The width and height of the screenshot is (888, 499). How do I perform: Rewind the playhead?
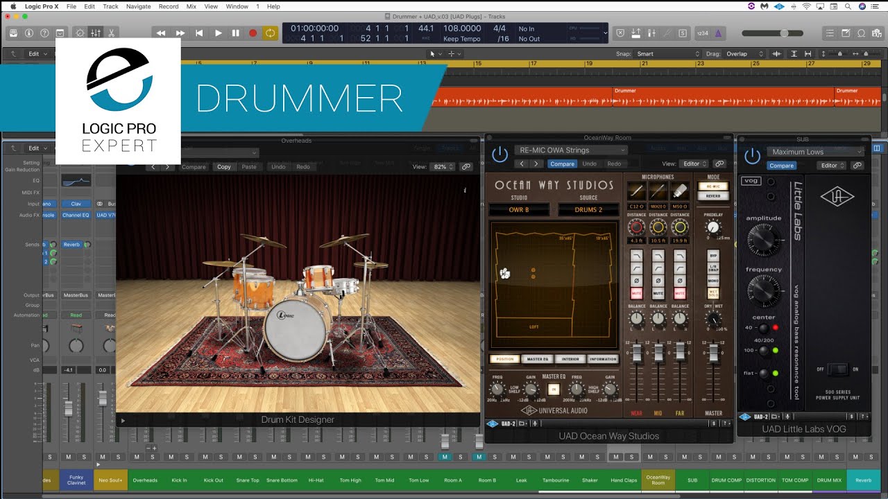pos(161,33)
